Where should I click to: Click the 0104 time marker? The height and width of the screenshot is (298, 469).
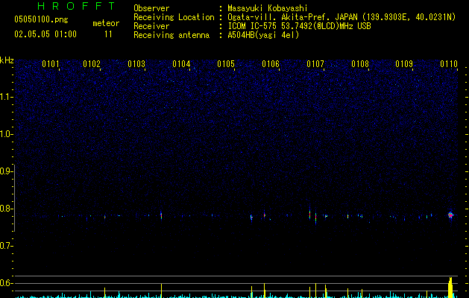[x=181, y=64]
